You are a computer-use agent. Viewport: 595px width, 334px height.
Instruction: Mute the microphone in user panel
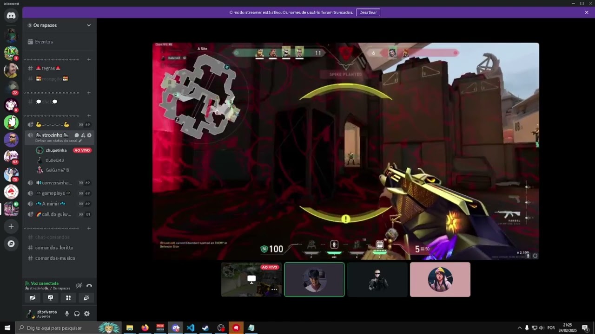[67, 314]
